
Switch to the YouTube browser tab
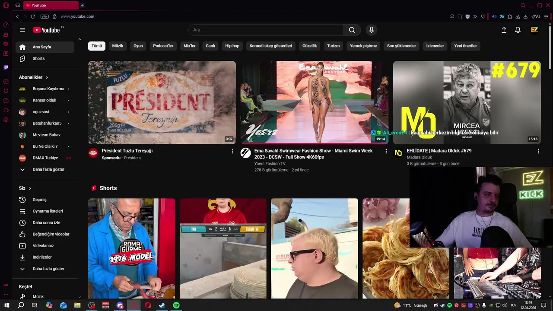tap(51, 6)
